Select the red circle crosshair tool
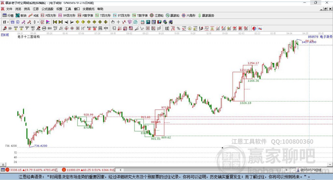 point(66,29)
